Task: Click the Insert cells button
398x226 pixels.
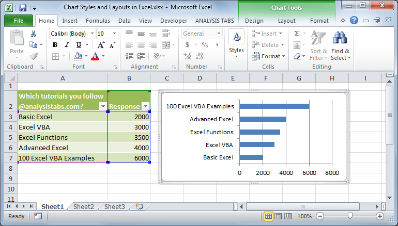Action: 267,34
